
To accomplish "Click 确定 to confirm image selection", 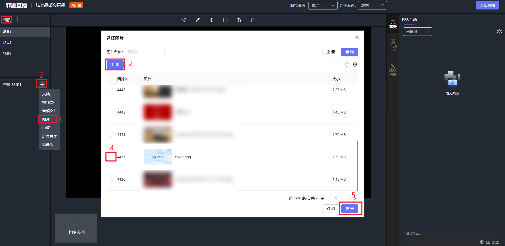I will point(350,209).
